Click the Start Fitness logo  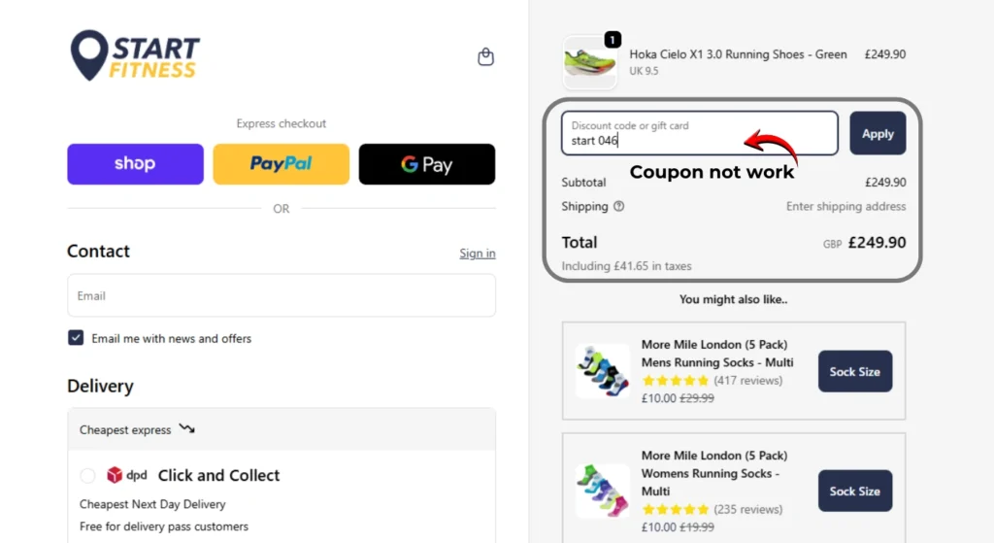[x=135, y=56]
